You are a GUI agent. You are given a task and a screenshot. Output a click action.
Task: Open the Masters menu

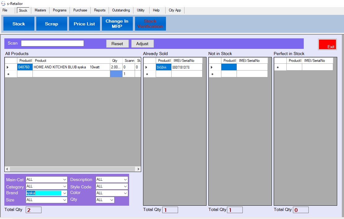coord(40,10)
